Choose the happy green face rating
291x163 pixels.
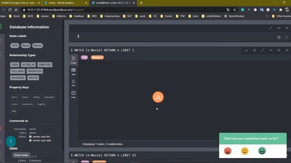click(x=262, y=151)
